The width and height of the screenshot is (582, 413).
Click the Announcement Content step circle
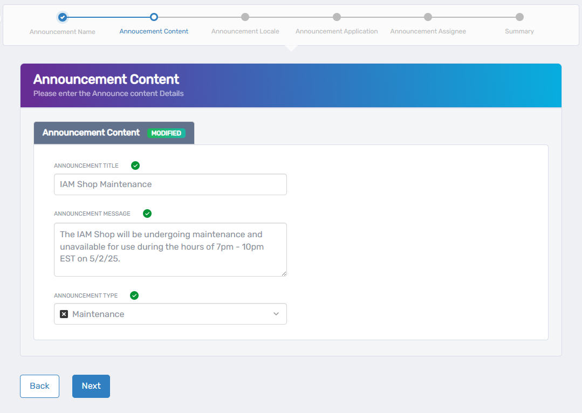click(x=154, y=17)
